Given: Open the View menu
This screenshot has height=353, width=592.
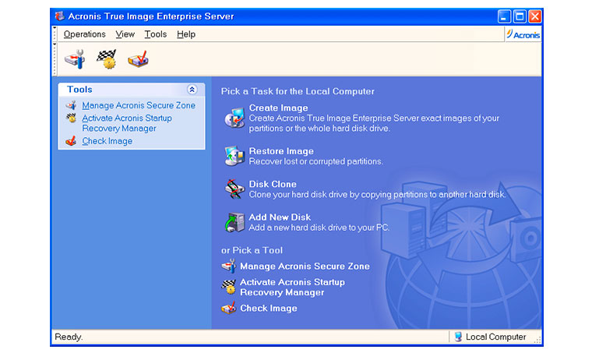Looking at the screenshot, I should click(125, 34).
